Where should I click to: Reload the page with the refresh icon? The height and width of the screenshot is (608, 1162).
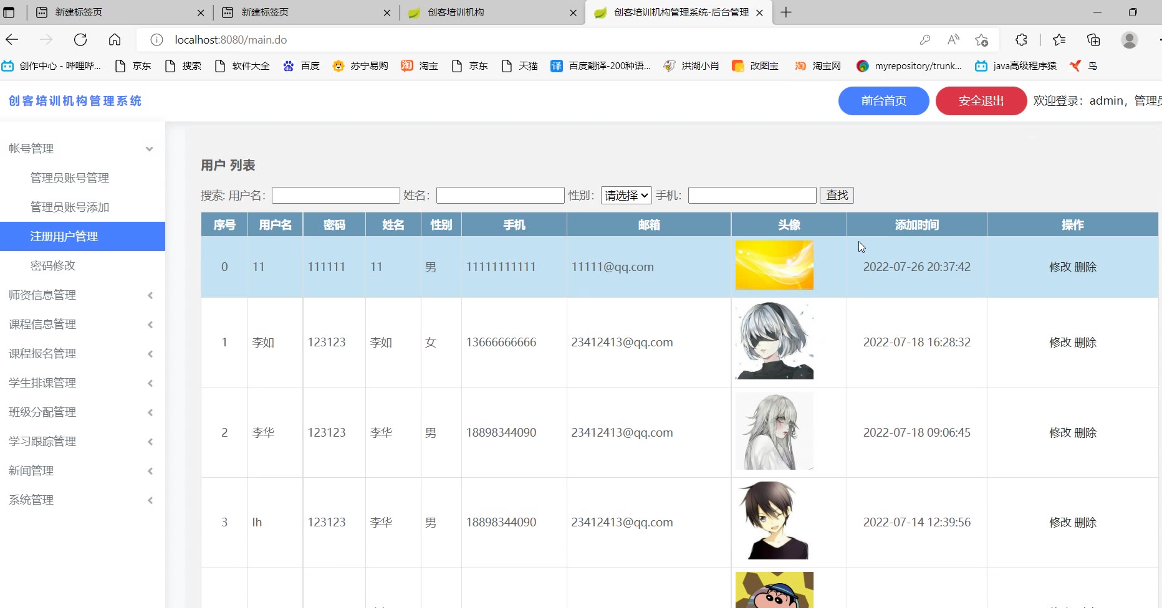click(80, 40)
